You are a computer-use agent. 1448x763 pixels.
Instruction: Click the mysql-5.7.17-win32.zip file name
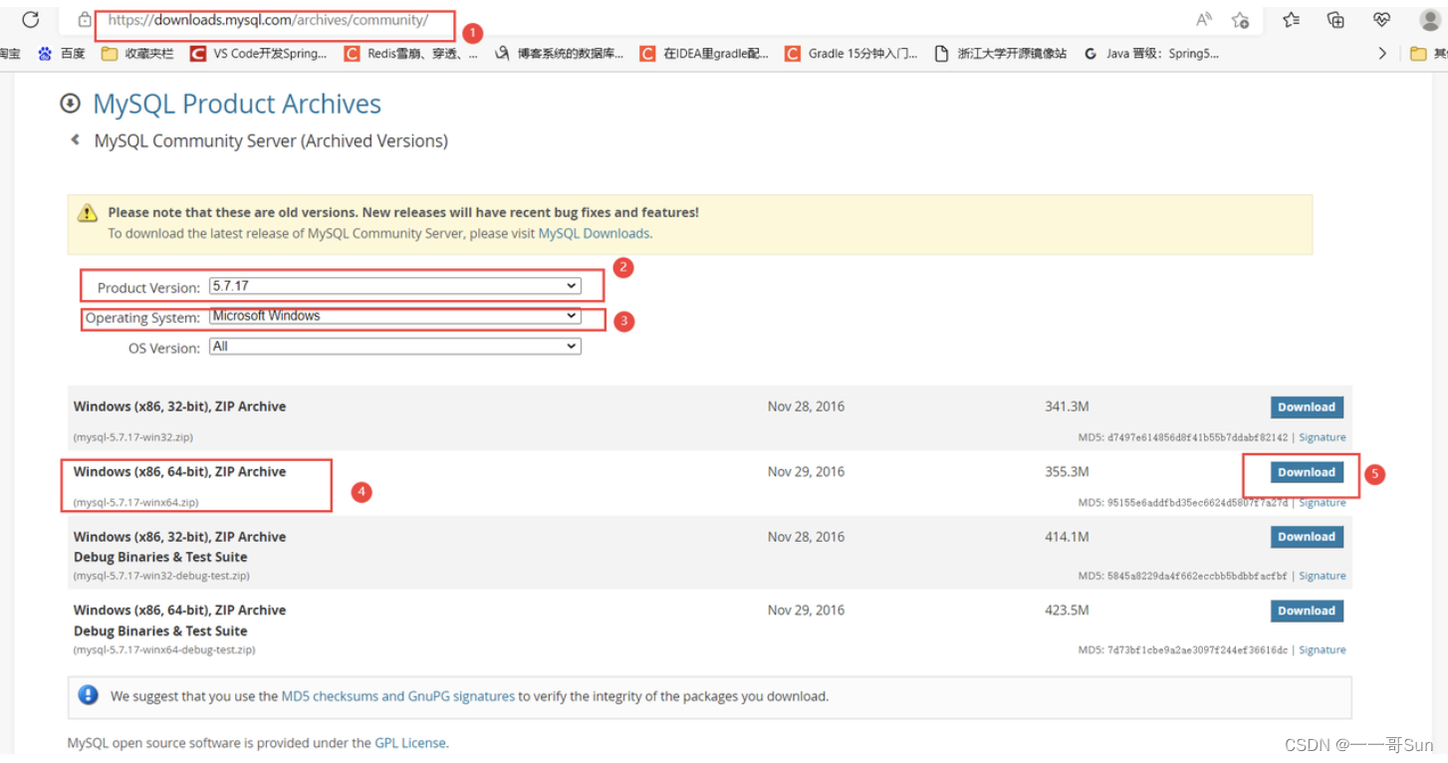pos(133,437)
